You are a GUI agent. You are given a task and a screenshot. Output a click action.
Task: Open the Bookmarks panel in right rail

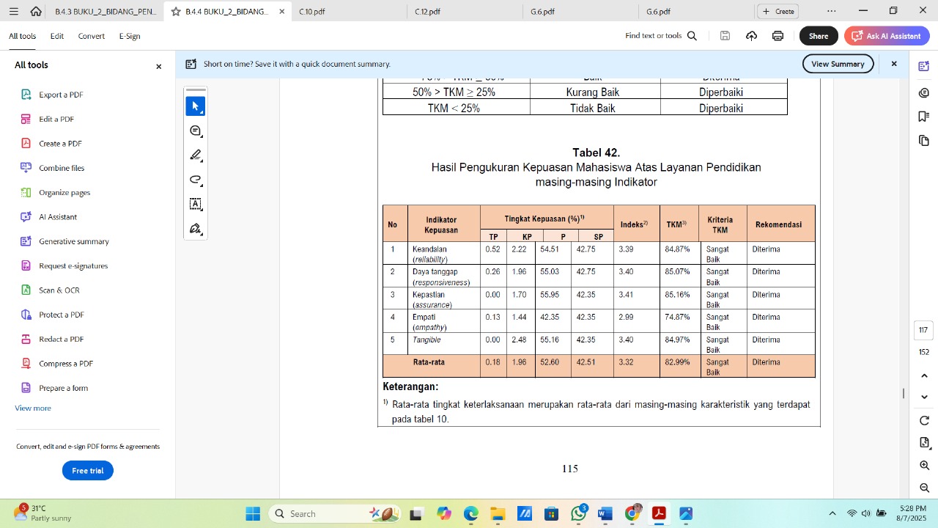tap(924, 117)
